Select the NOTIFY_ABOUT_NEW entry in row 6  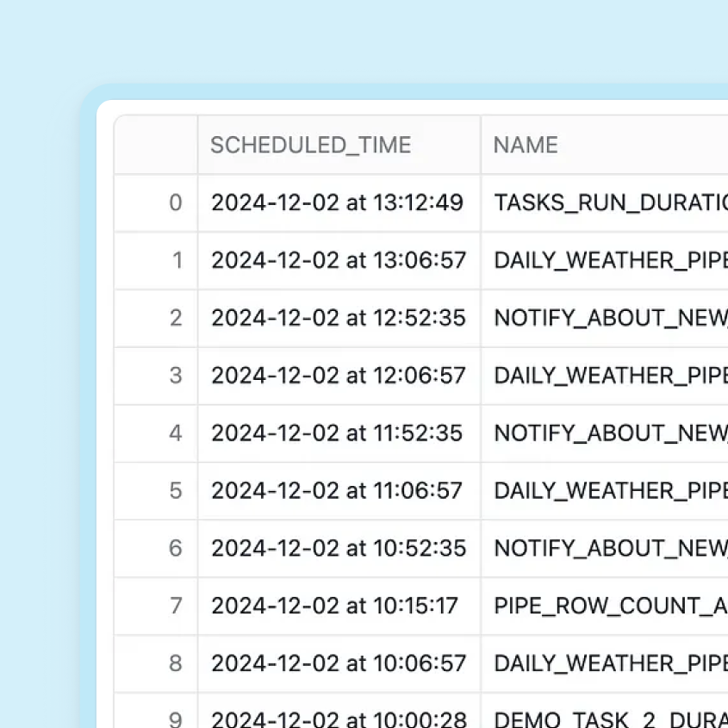coord(603,548)
